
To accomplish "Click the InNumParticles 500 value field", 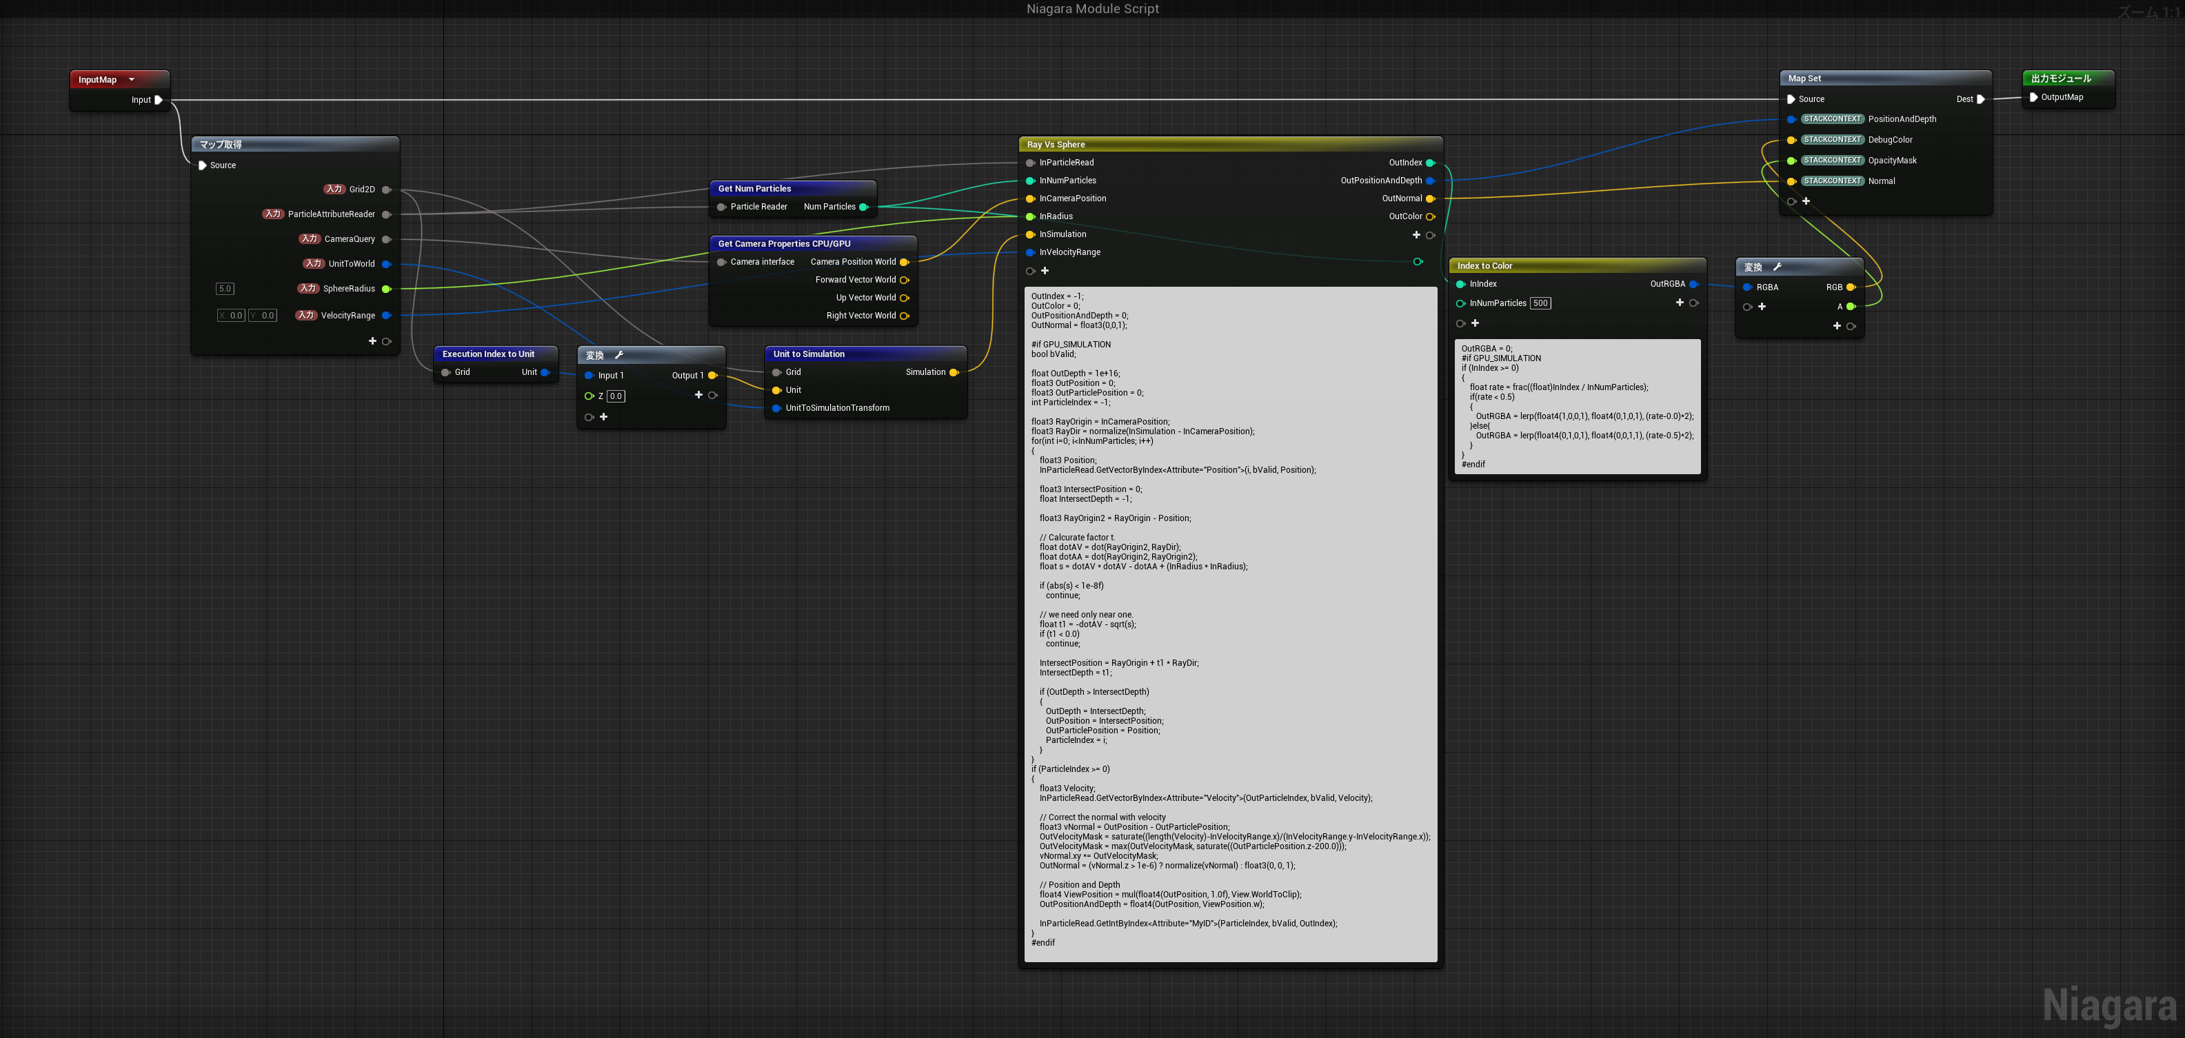I will (1540, 303).
